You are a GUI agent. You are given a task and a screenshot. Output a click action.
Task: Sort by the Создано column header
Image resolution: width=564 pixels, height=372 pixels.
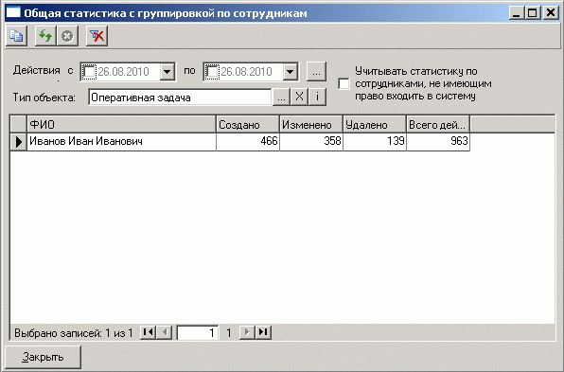coord(248,125)
